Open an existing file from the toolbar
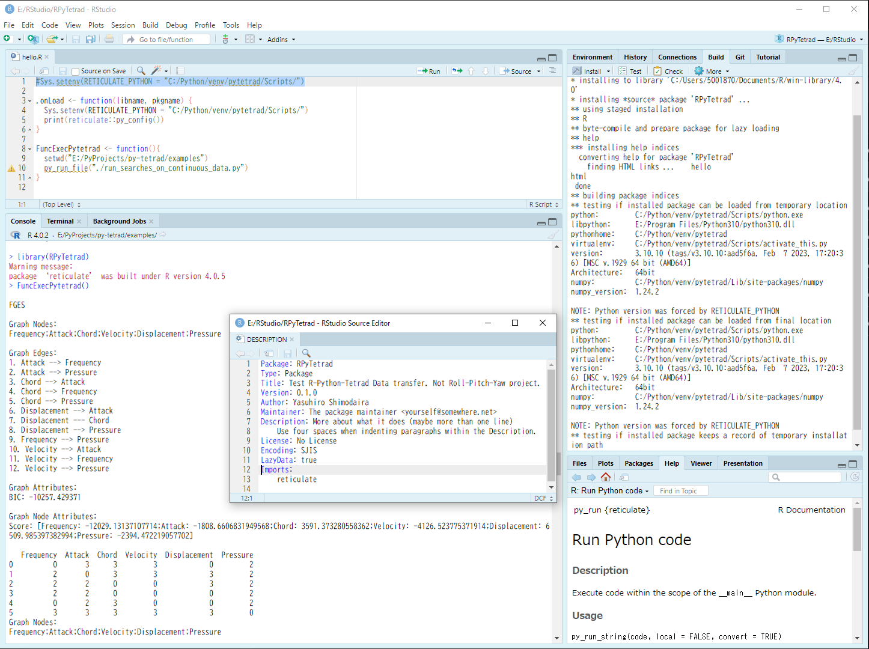Image resolution: width=869 pixels, height=649 pixels. click(x=51, y=39)
